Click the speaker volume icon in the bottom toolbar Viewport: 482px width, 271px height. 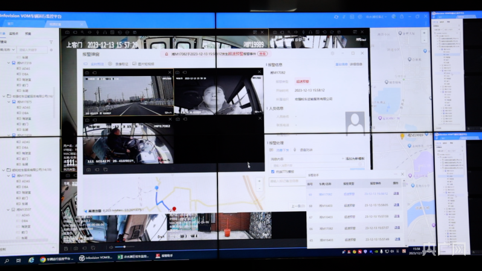[111, 247]
